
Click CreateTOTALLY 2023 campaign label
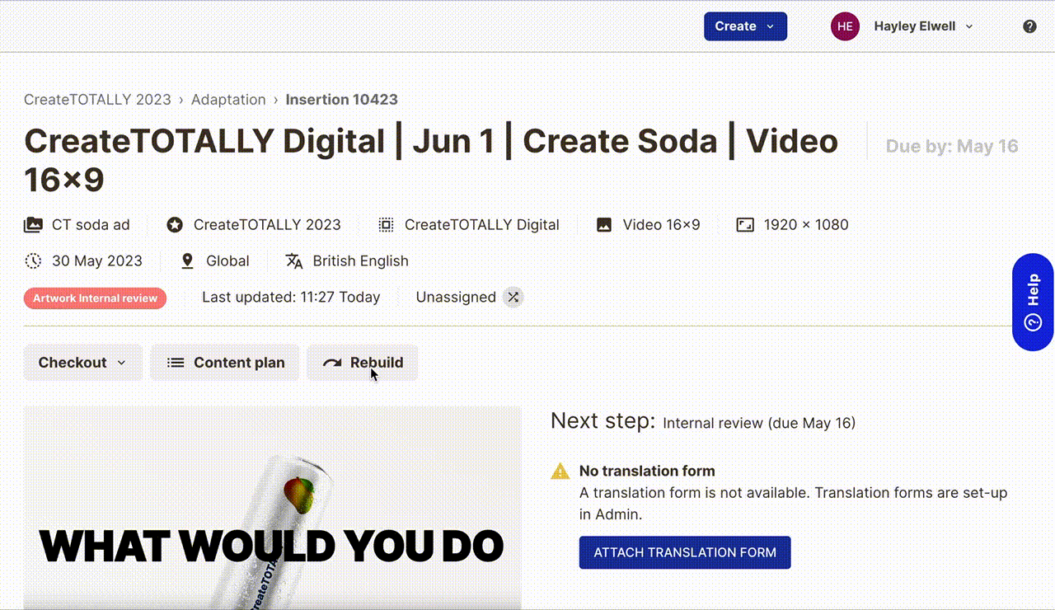267,224
